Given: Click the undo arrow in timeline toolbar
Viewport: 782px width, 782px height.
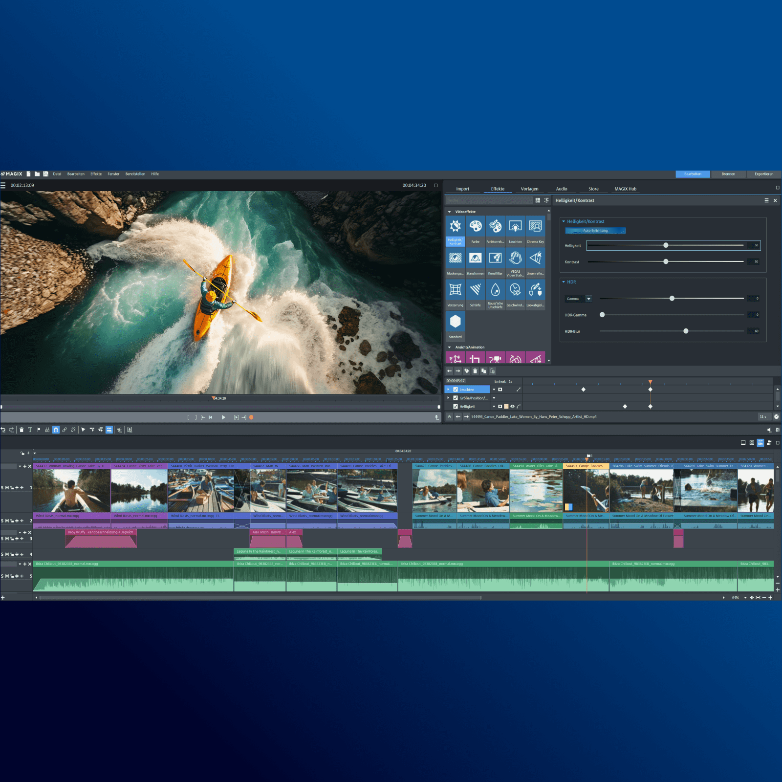Looking at the screenshot, I should 3,430.
